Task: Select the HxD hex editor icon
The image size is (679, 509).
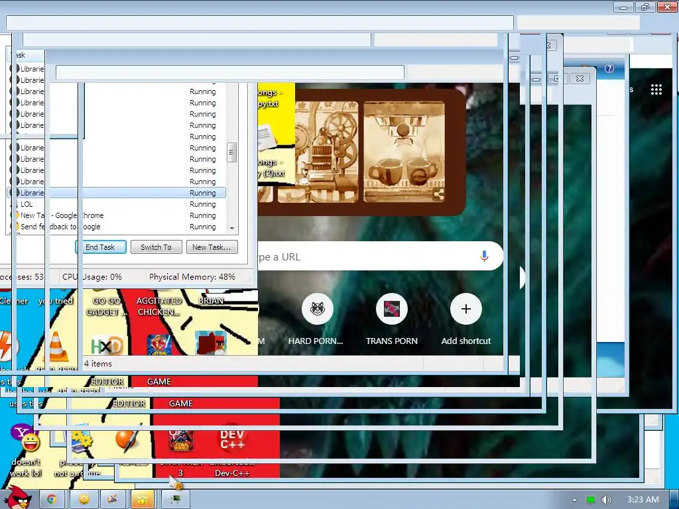Action: pyautogui.click(x=107, y=346)
